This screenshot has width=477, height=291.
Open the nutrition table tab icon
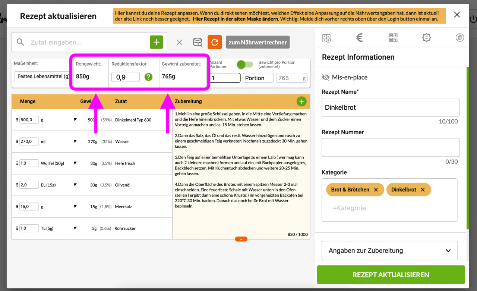point(326,38)
